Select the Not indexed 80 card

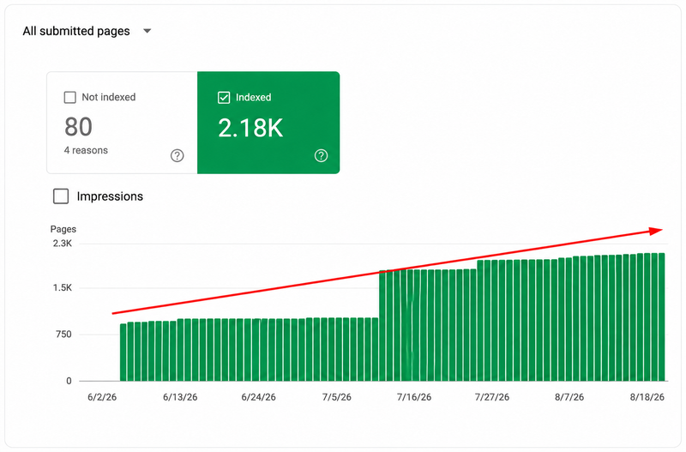[122, 123]
